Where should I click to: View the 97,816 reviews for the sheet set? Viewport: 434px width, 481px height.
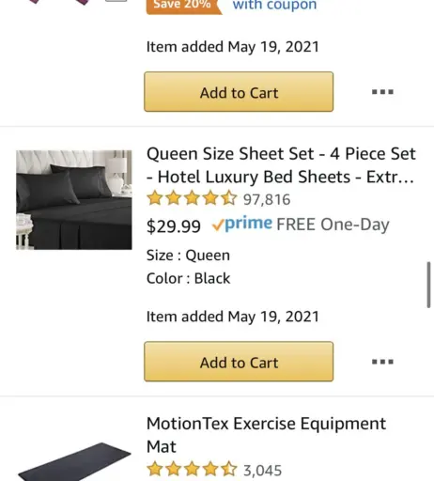point(267,199)
